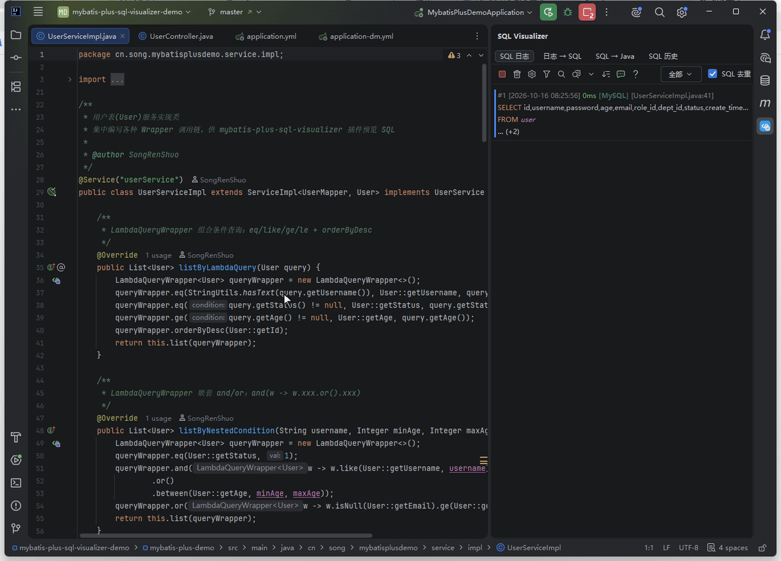The image size is (781, 561).
Task: Stop SQL log capture in SQL Visualizer
Action: tap(502, 74)
